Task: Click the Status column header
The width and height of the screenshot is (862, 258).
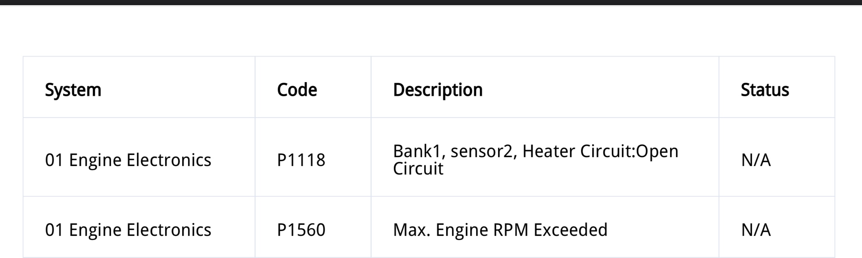Action: [765, 90]
